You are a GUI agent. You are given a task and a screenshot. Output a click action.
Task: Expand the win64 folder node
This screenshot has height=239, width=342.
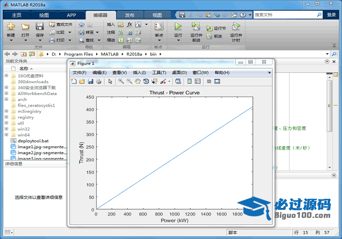[x=6, y=135]
